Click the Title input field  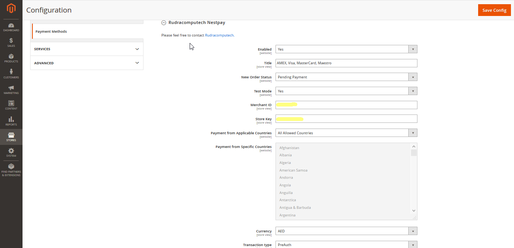(x=346, y=63)
